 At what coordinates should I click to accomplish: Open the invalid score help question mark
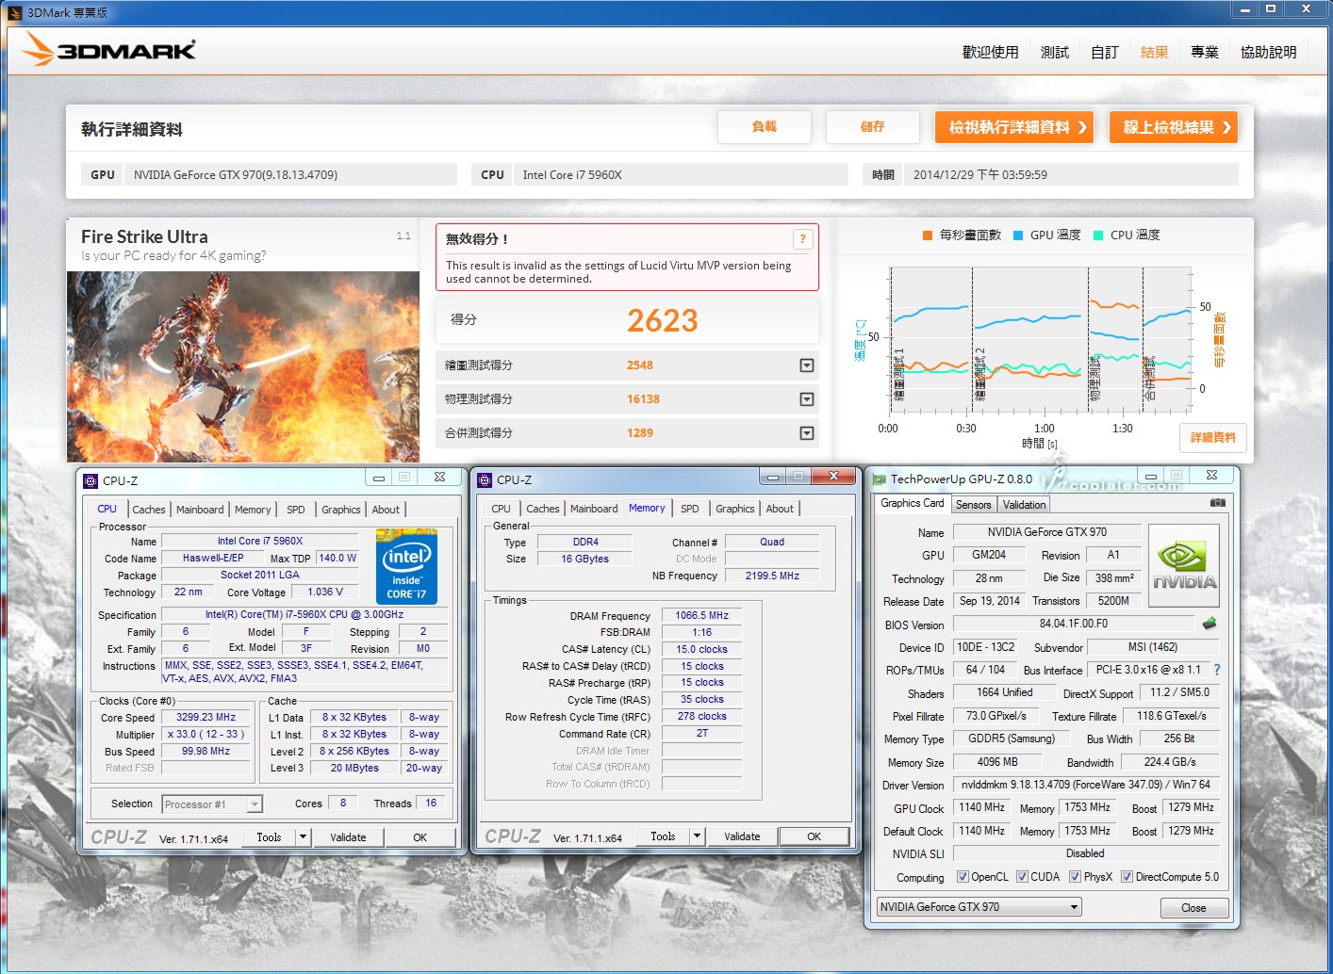(x=802, y=239)
